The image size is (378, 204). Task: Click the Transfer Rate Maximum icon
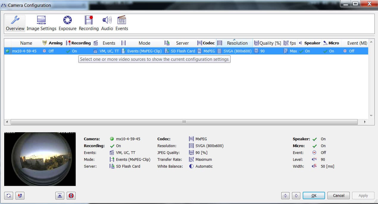[x=191, y=159]
